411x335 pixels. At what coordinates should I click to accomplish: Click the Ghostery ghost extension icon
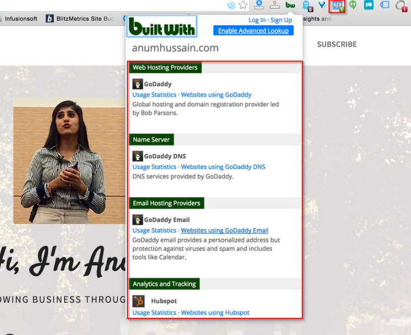(x=307, y=6)
